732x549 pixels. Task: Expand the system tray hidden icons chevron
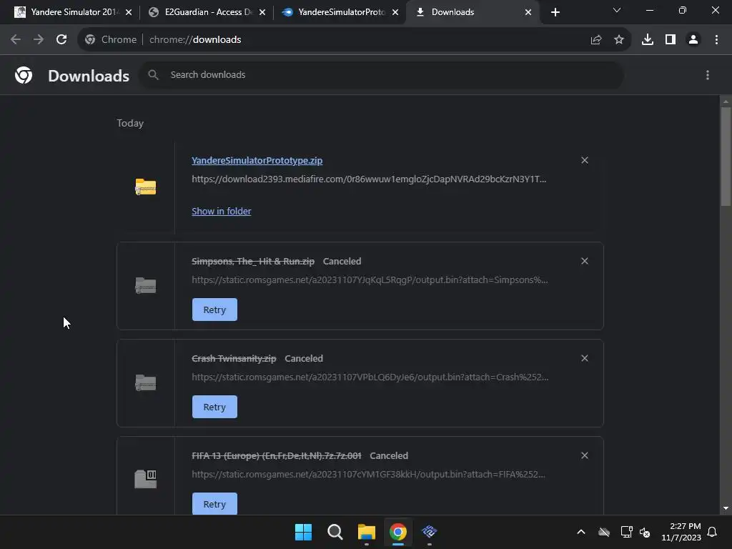click(580, 532)
